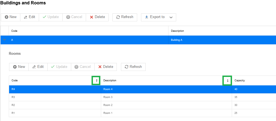Screen dimensions: 276x121
Task: Click the Buildings Code column header
Action: (x=89, y=31)
